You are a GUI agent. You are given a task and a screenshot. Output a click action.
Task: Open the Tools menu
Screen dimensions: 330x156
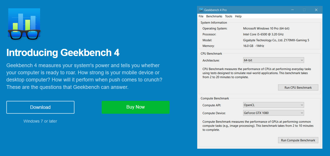click(x=229, y=16)
